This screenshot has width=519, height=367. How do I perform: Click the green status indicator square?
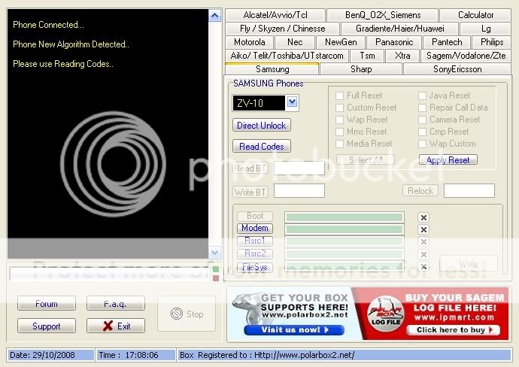pyautogui.click(x=216, y=269)
